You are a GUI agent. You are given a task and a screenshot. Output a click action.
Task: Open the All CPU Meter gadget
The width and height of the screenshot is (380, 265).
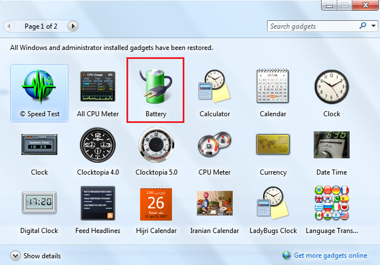click(x=98, y=89)
